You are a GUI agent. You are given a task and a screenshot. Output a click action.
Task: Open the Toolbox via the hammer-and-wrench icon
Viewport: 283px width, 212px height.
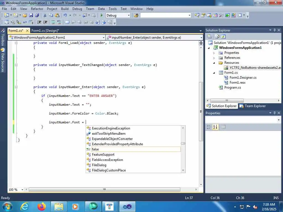click(x=221, y=15)
